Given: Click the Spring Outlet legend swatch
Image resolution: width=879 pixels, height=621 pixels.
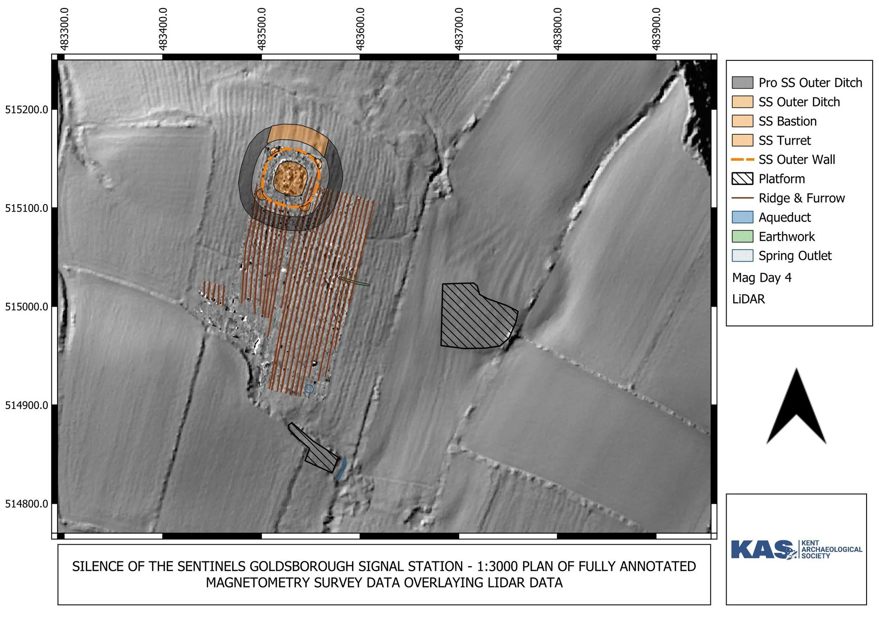Looking at the screenshot, I should click(742, 256).
